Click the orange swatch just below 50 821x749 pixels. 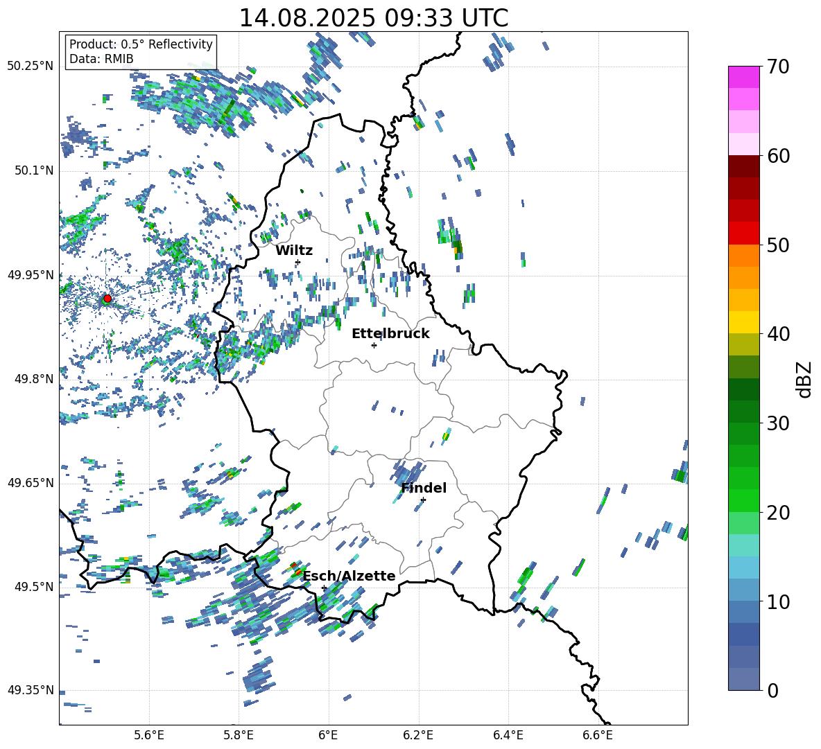point(744,256)
